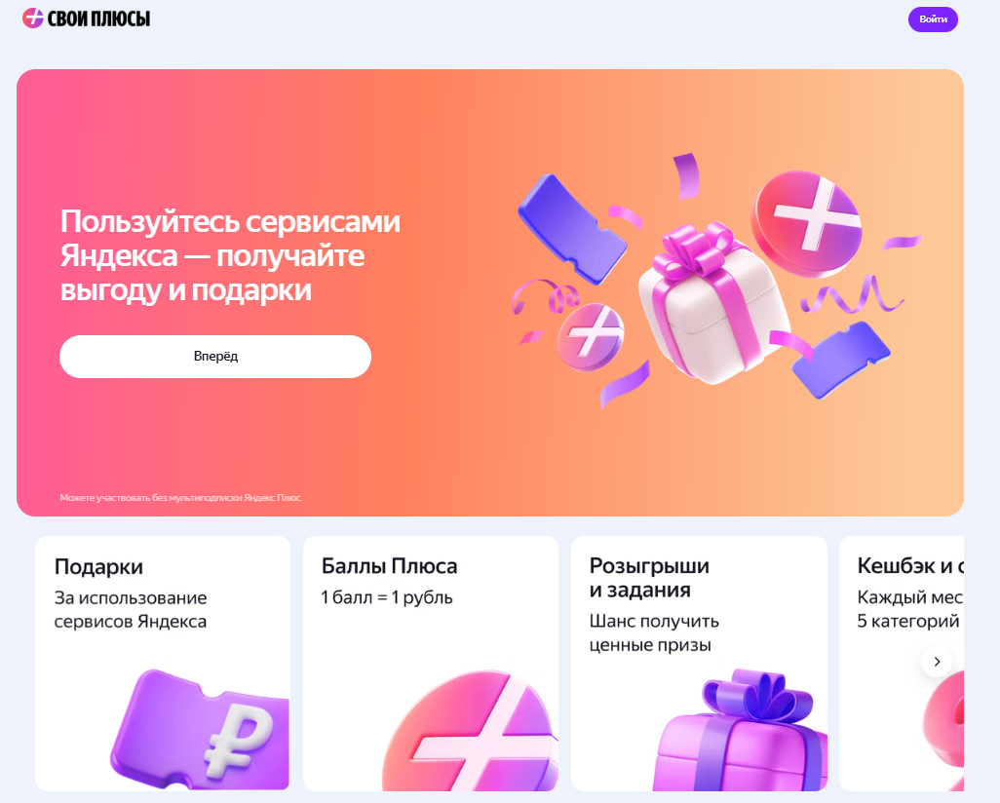Open the Баллы Плюса card
1000x803 pixels.
point(431,664)
